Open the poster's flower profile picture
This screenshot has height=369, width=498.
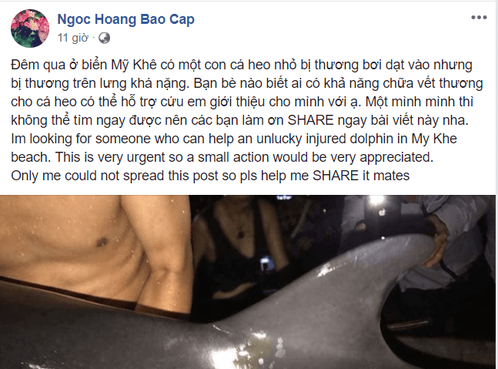(x=30, y=29)
